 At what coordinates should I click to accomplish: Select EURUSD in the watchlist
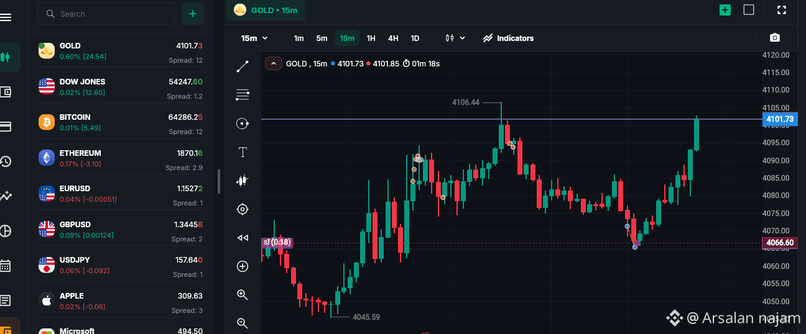pos(121,193)
